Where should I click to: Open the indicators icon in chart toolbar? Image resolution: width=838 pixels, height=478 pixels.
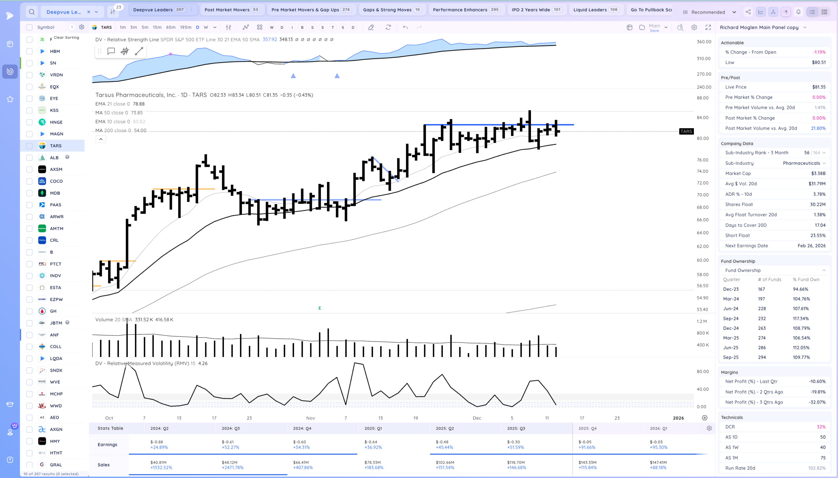coord(246,27)
